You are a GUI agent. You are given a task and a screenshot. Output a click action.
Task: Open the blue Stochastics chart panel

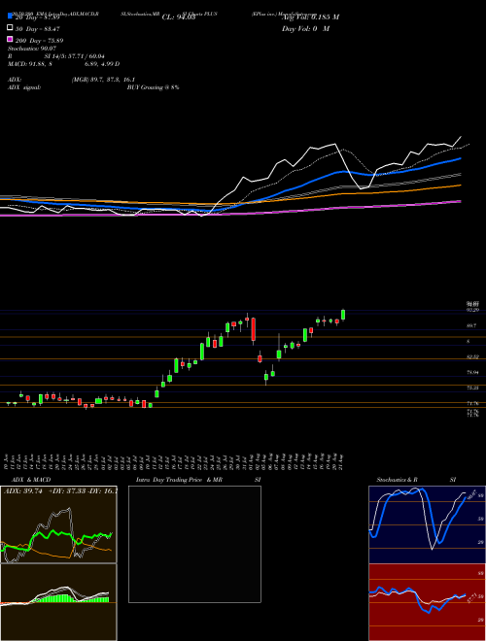427,524
